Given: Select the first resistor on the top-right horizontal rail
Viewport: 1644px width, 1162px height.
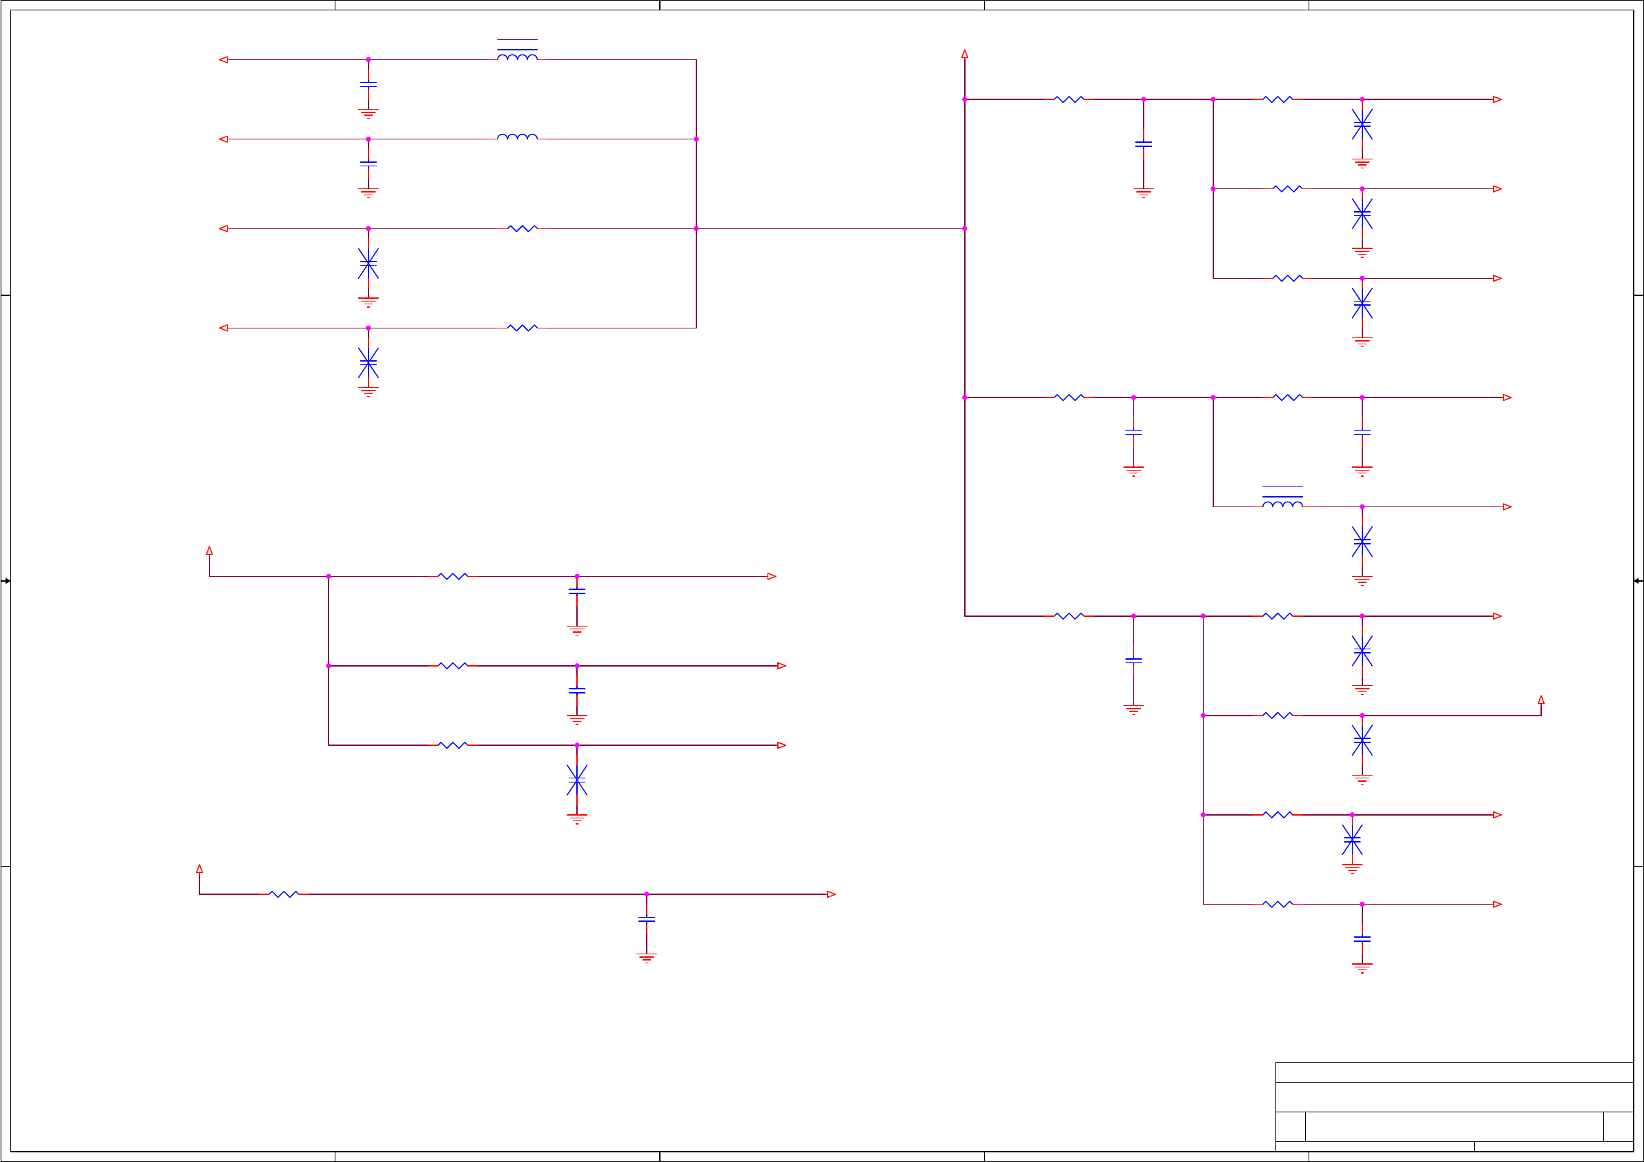Looking at the screenshot, I should click(x=1069, y=99).
